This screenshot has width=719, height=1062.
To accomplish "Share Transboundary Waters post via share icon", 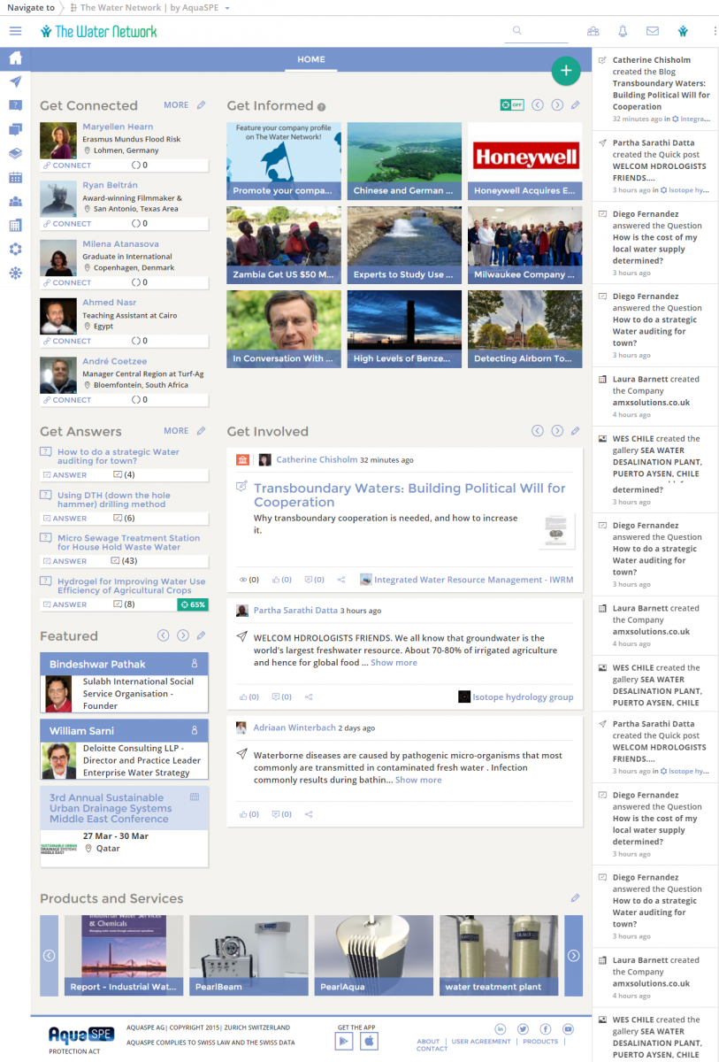I will coord(341,580).
